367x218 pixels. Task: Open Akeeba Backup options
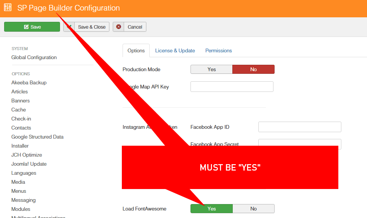(29, 83)
